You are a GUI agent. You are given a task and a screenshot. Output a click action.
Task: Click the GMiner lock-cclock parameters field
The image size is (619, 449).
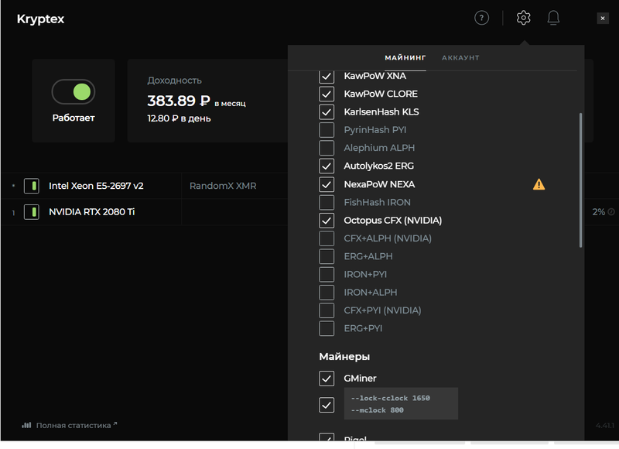coord(401,403)
